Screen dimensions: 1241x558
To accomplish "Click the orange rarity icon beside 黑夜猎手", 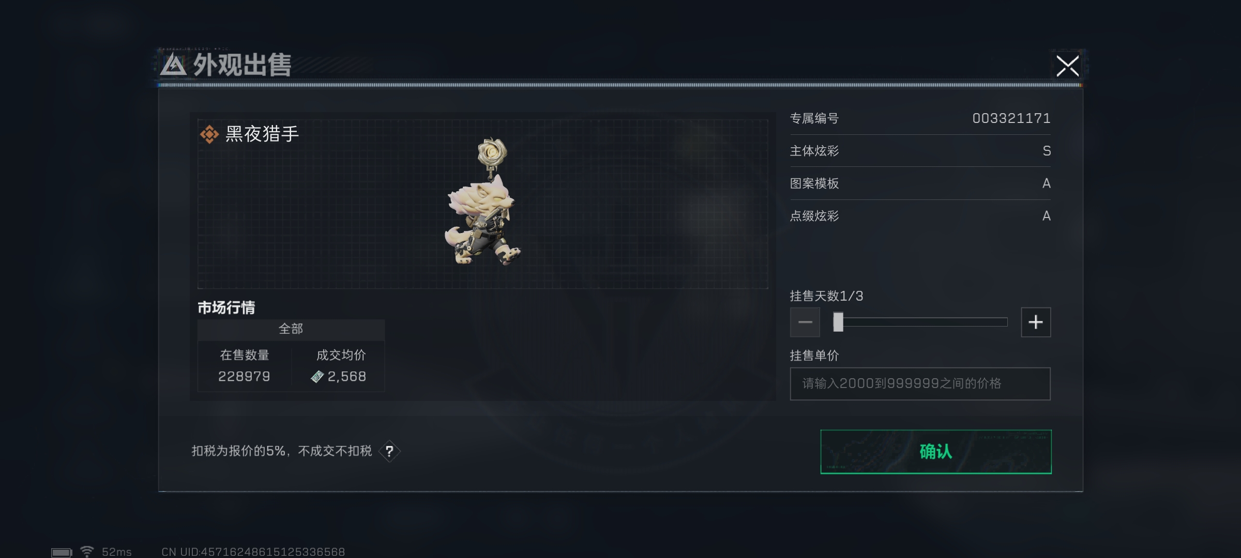I will click(209, 134).
